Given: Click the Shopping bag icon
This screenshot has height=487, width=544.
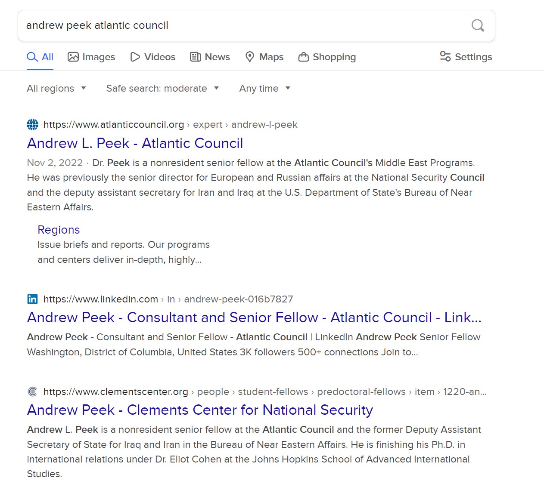Looking at the screenshot, I should [304, 57].
